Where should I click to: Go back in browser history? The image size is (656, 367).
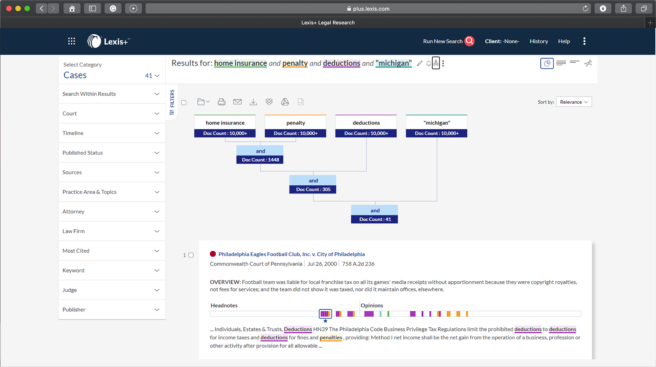point(42,8)
